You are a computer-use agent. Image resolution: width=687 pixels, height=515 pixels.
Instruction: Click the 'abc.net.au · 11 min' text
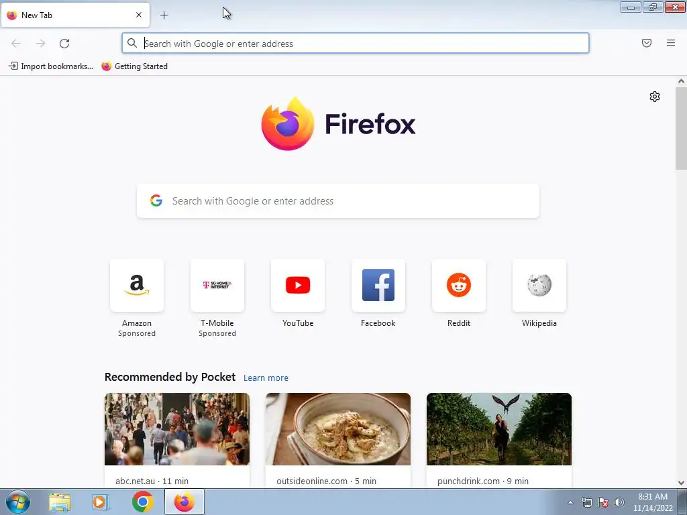[152, 481]
